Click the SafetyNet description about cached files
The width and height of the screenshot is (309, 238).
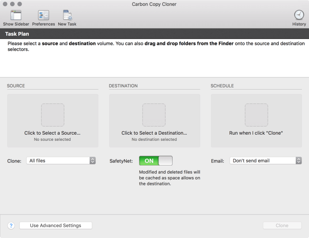click(x=170, y=178)
